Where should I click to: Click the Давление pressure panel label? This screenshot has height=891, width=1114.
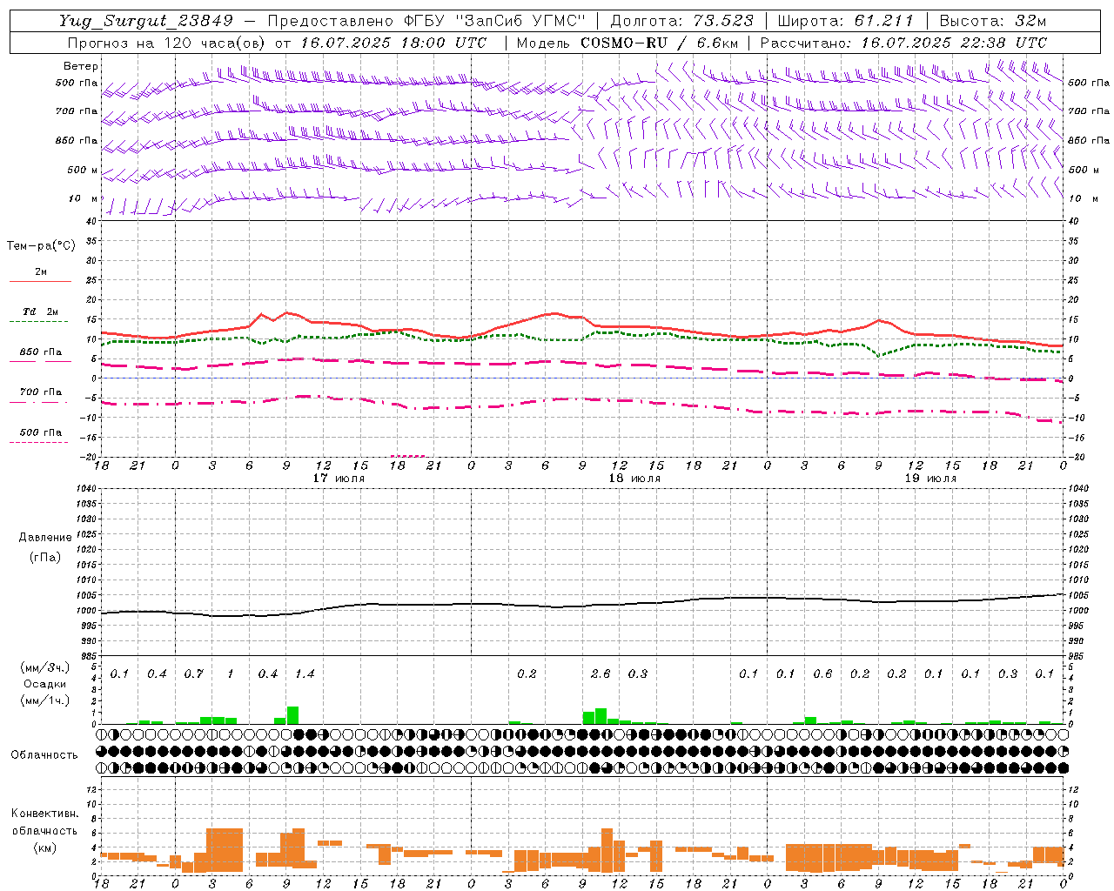point(45,538)
